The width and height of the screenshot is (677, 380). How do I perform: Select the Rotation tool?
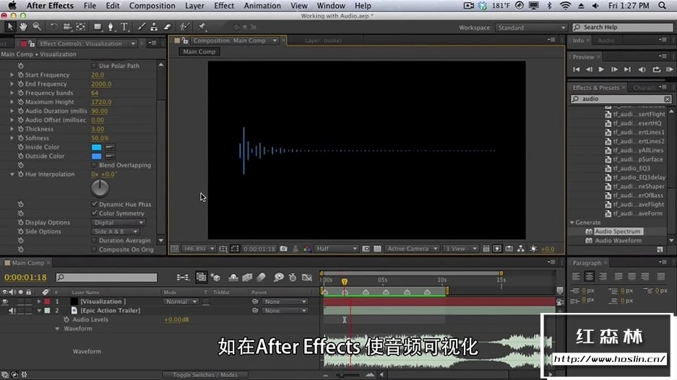pos(54,27)
